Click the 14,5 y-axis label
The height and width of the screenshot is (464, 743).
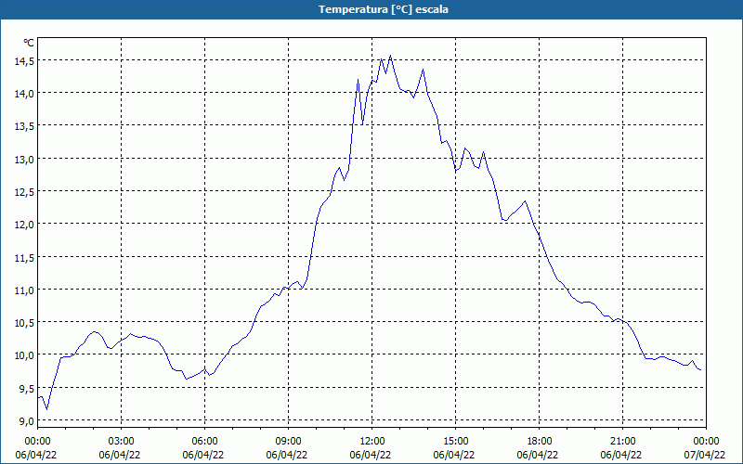[x=25, y=61]
